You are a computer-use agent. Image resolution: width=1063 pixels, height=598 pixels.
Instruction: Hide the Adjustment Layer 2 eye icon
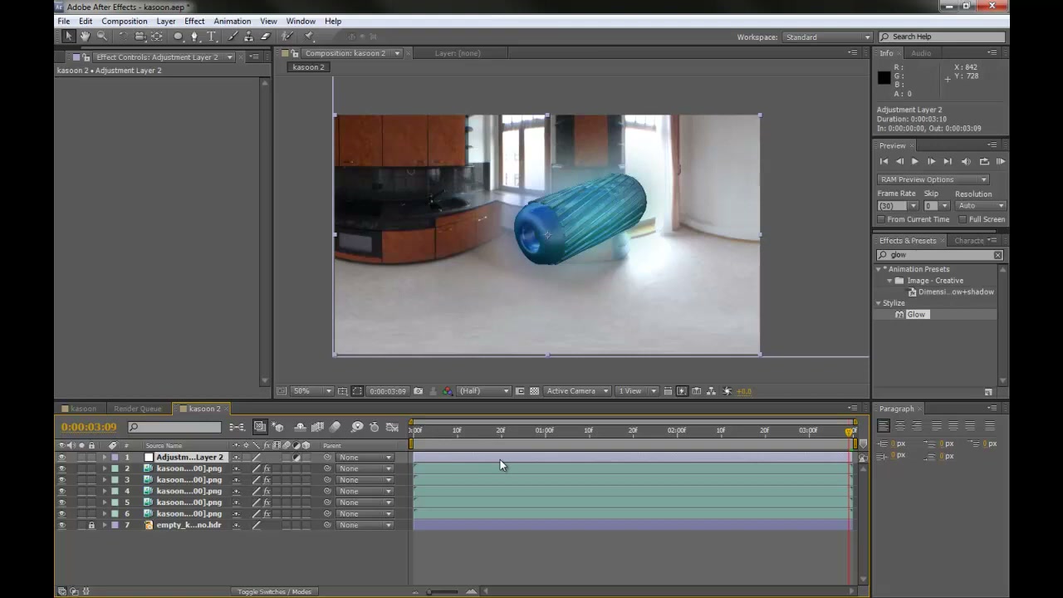click(x=61, y=458)
